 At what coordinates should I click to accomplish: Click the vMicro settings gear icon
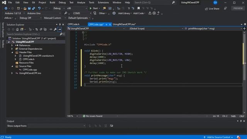pyautogui.click(x=114, y=13)
